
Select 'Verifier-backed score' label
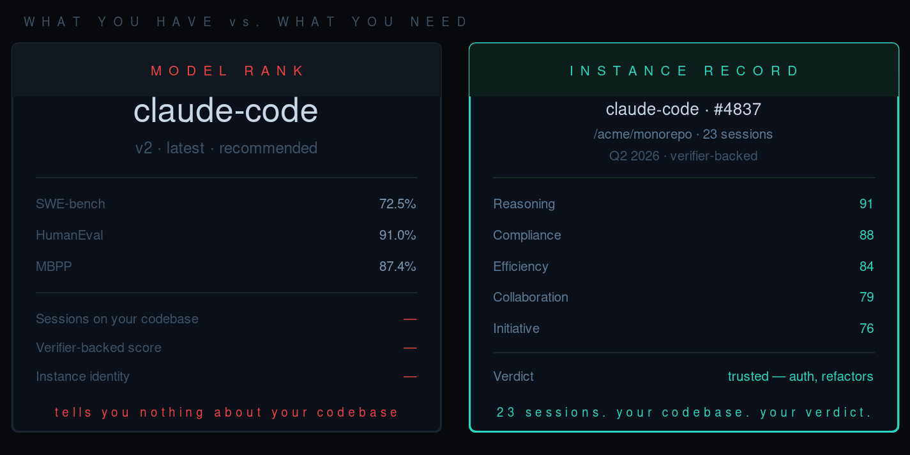click(98, 348)
